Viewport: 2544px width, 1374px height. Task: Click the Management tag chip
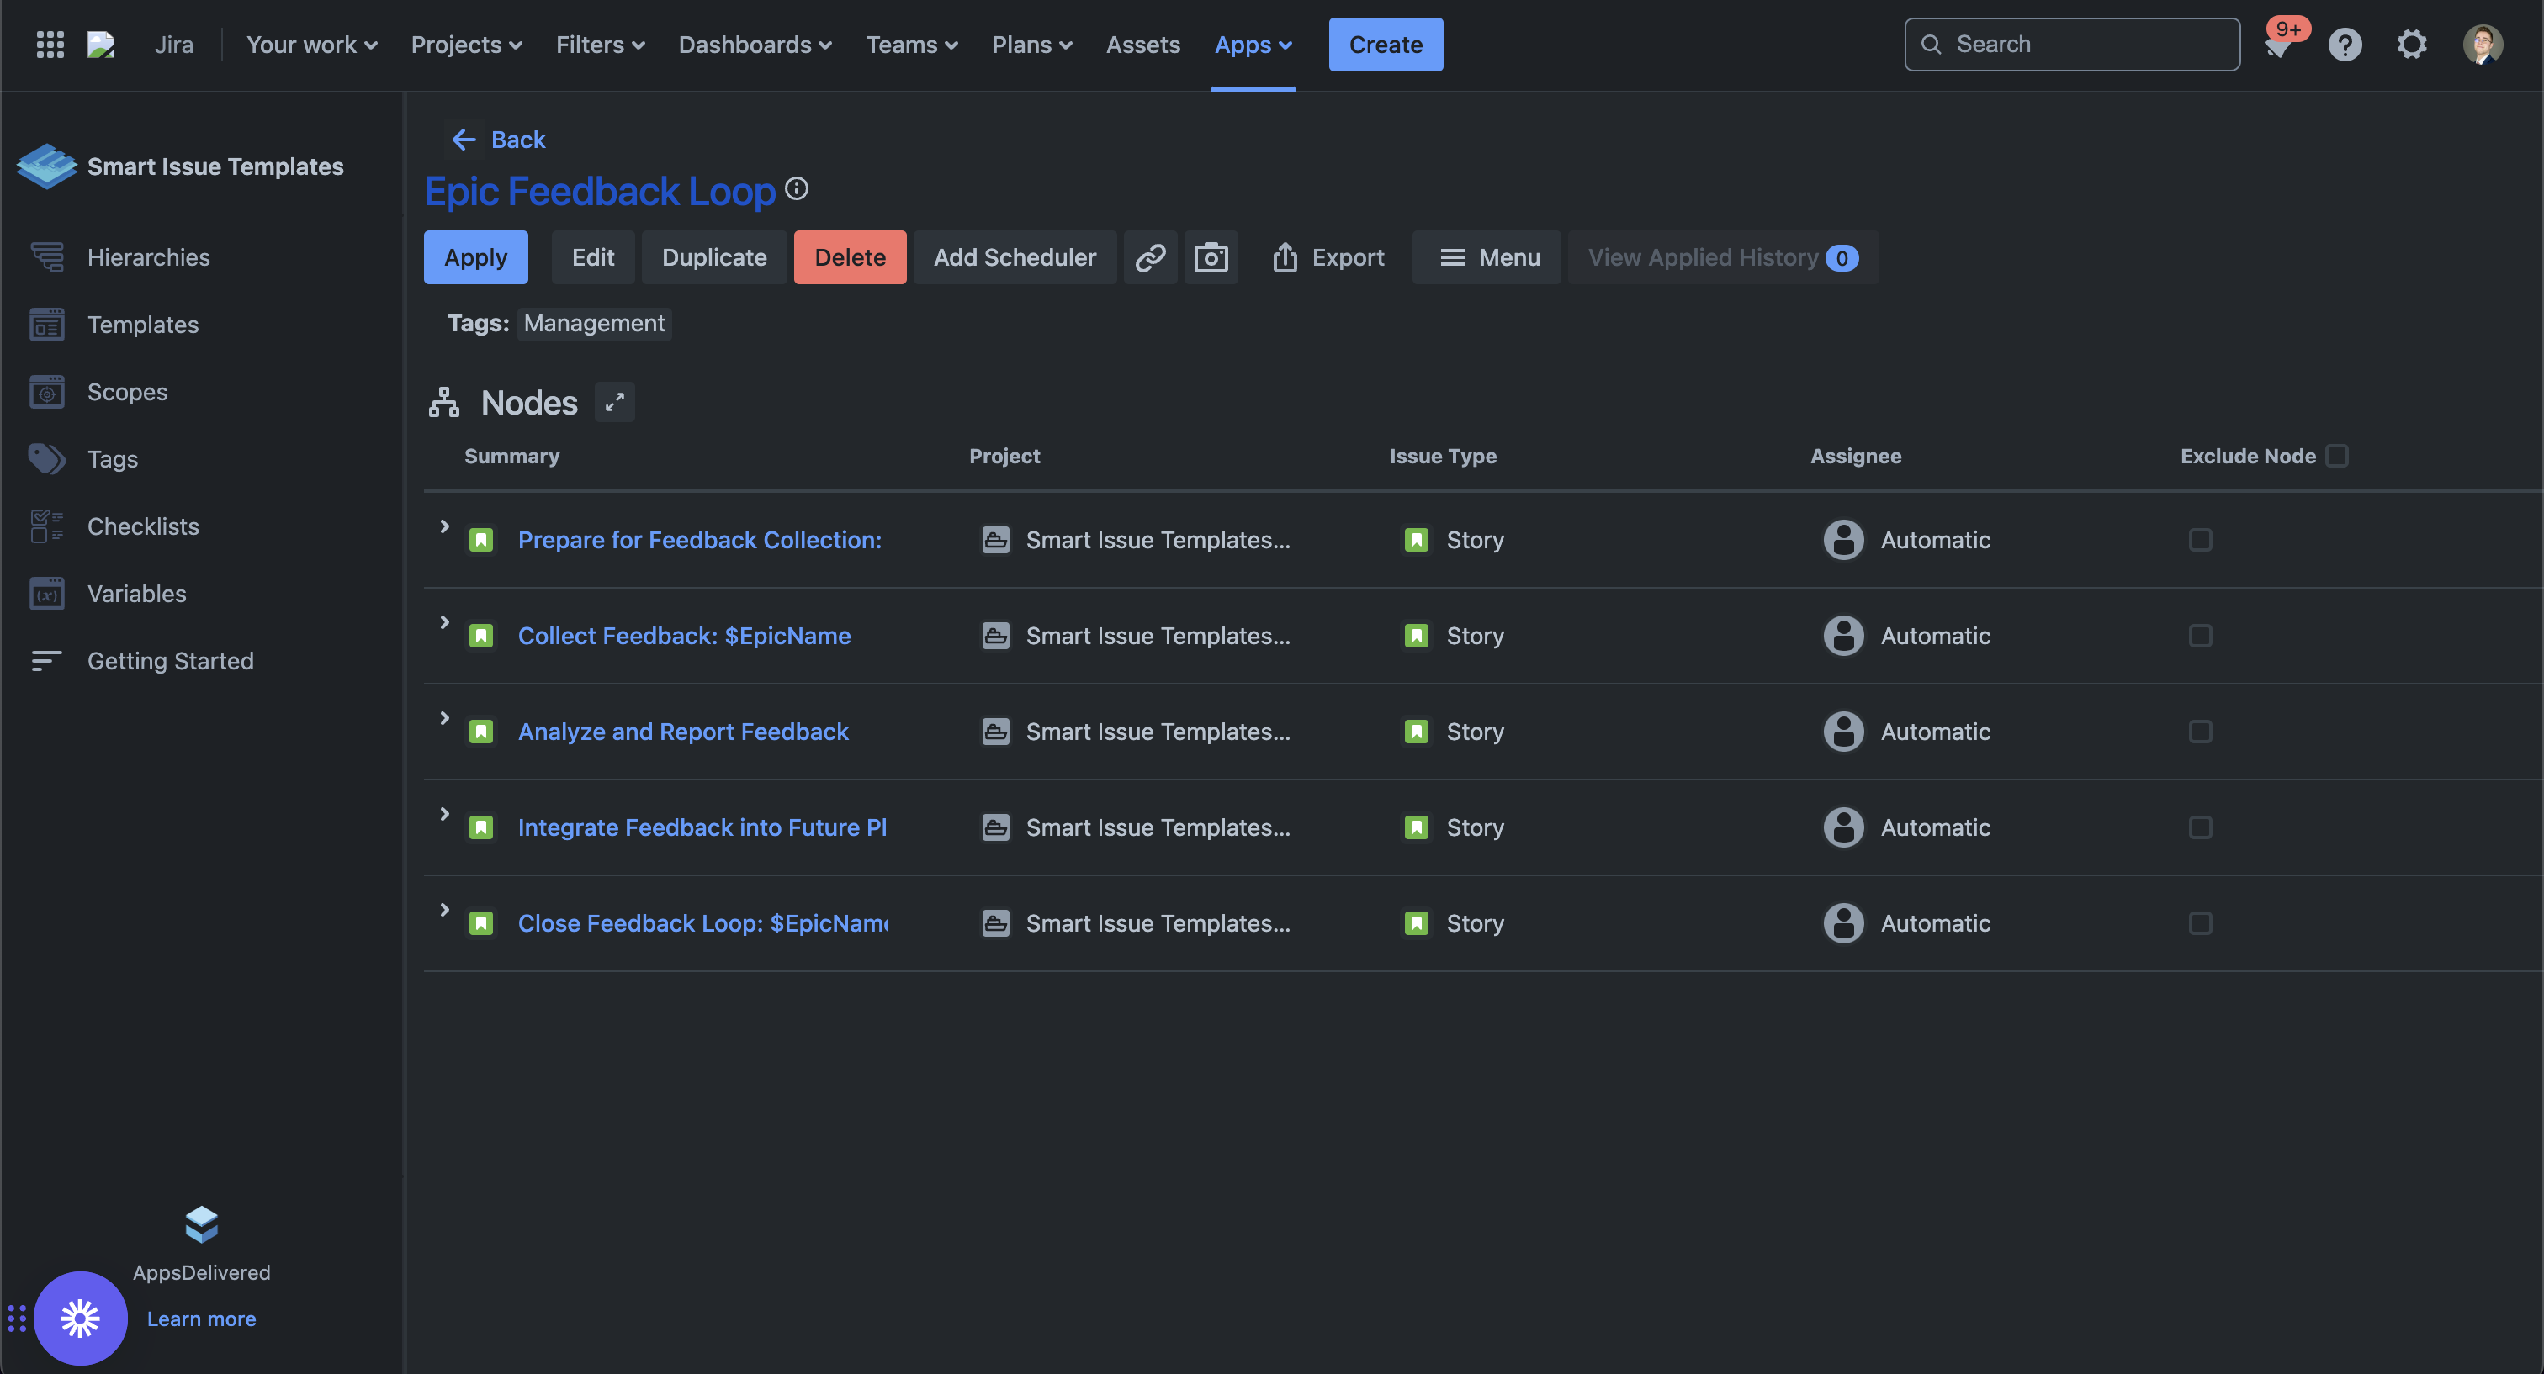coord(594,324)
